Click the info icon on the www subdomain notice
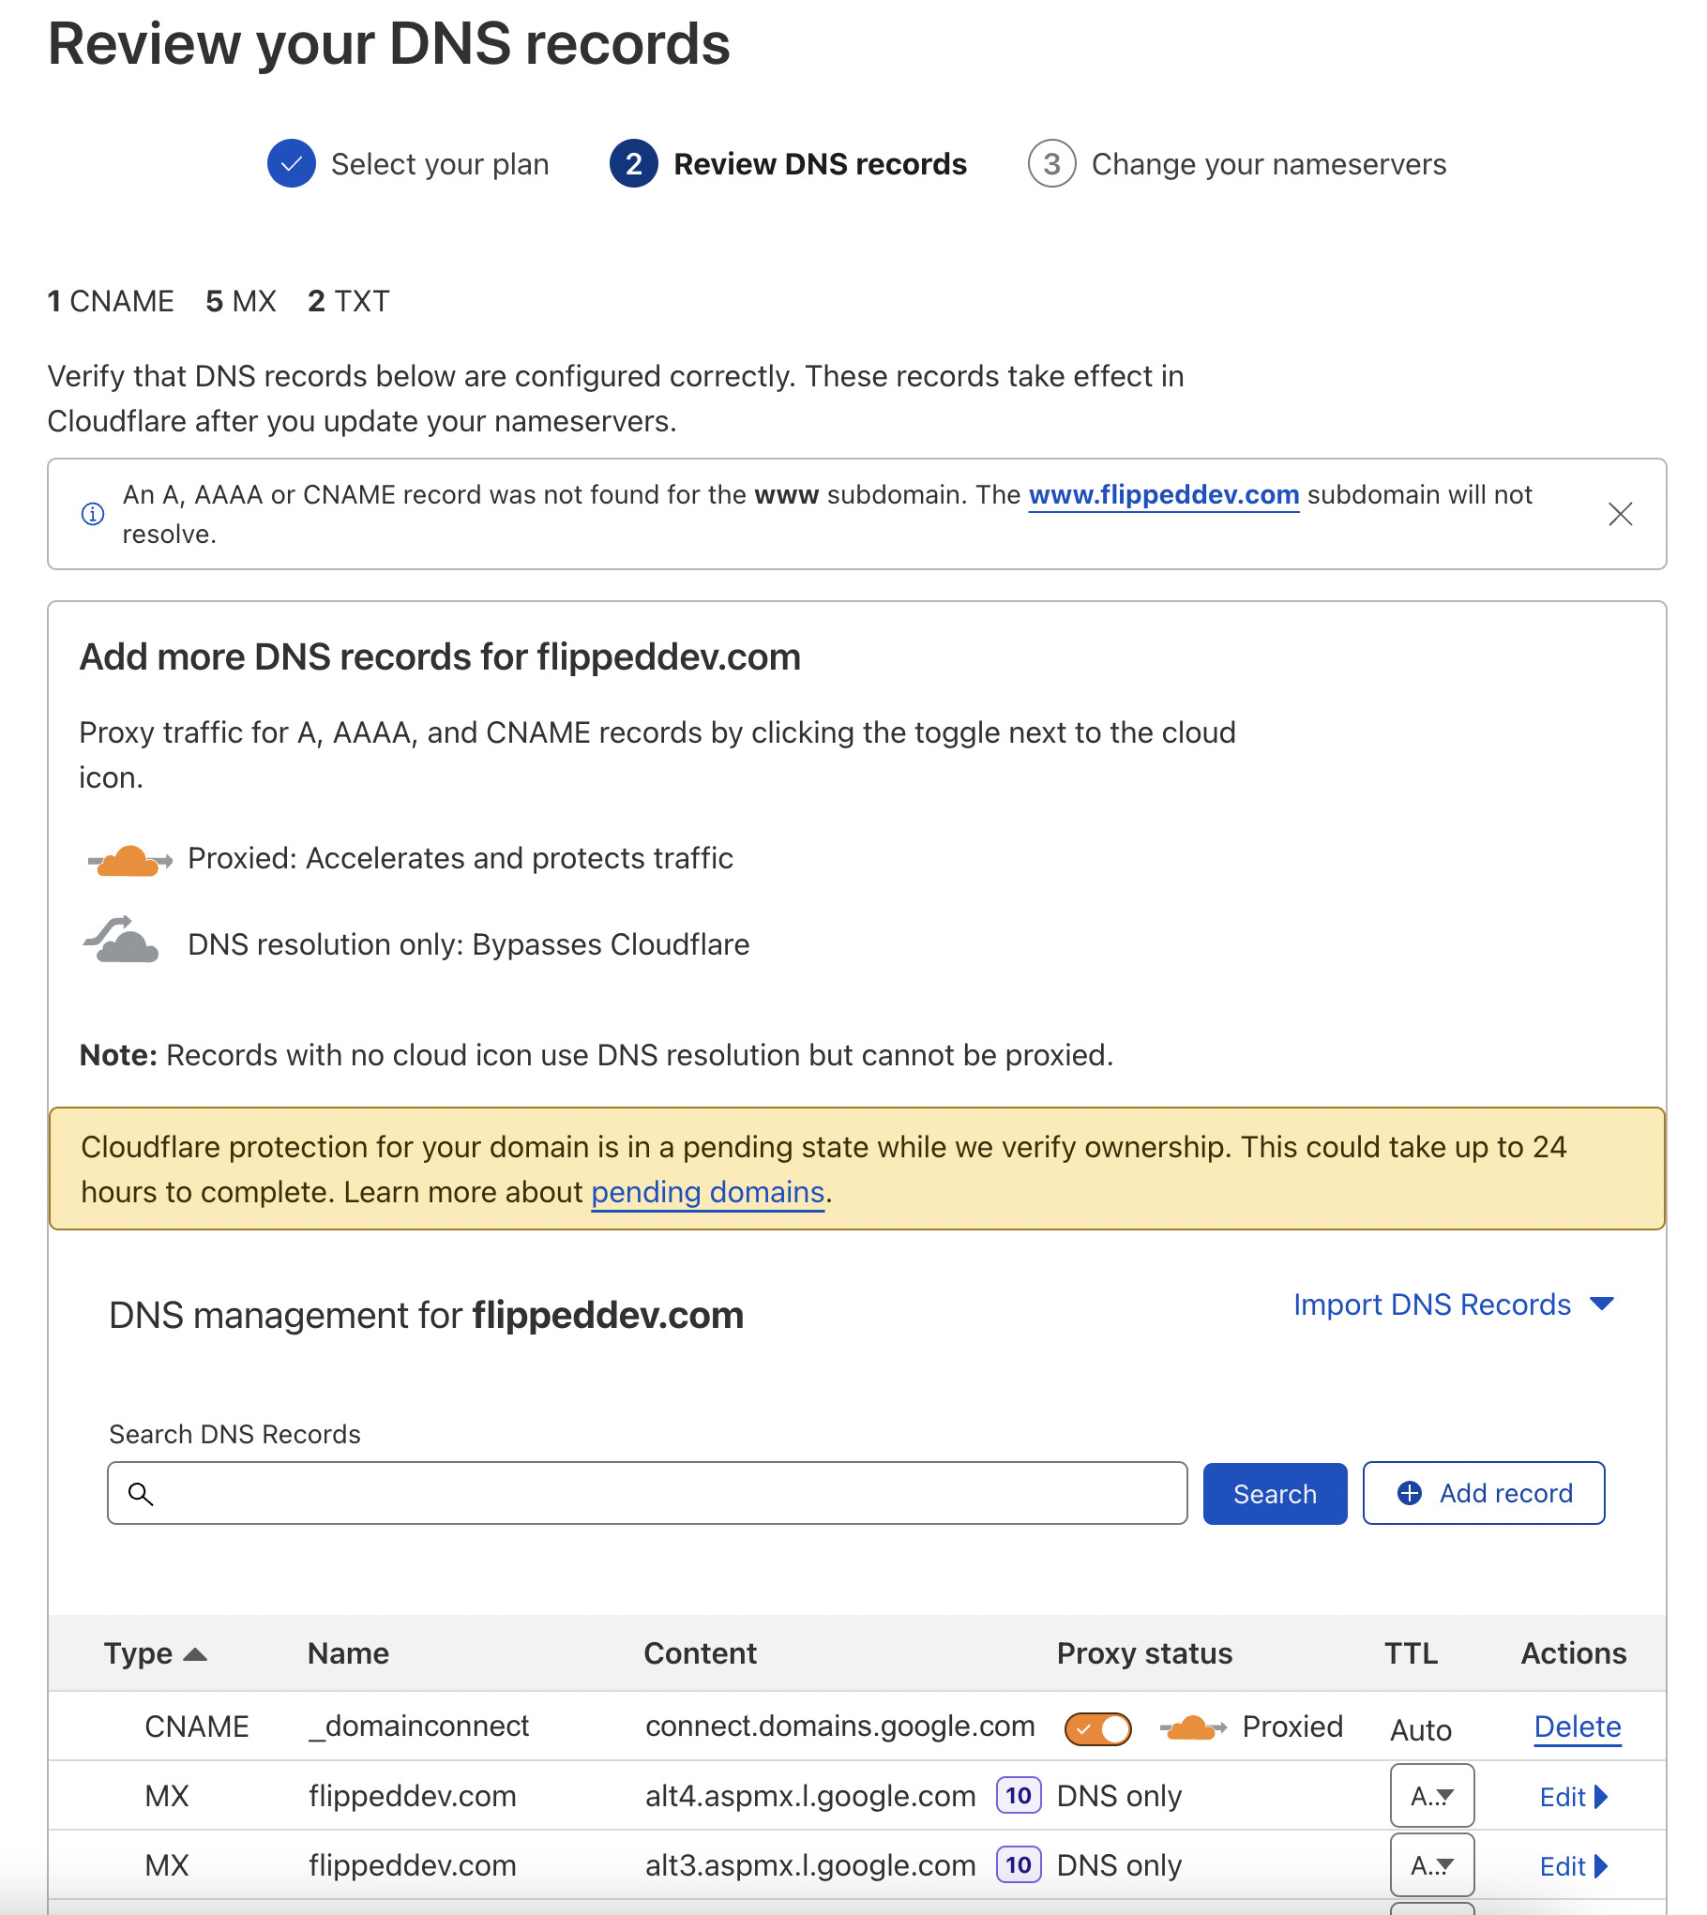 point(92,514)
